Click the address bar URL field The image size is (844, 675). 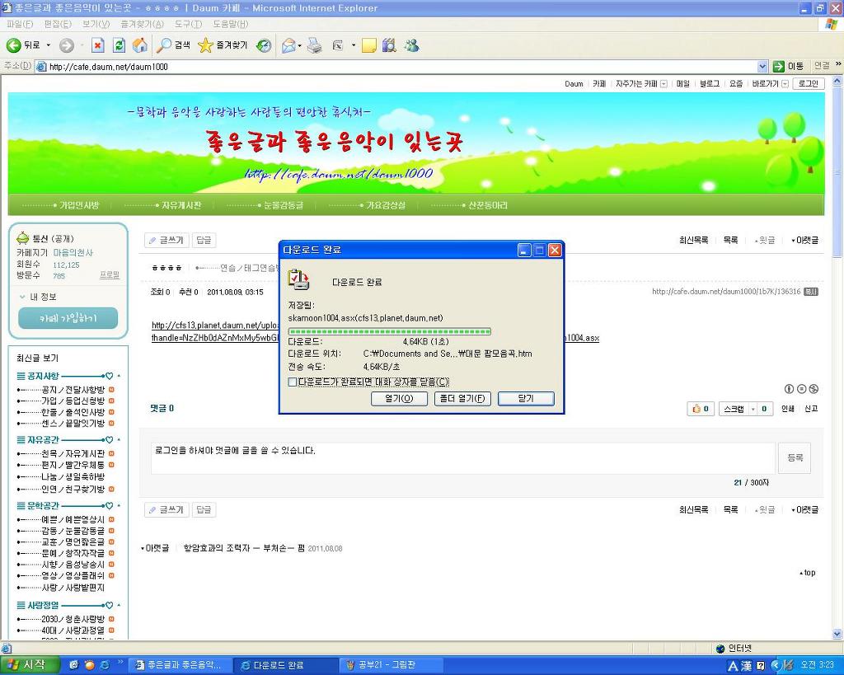pos(396,67)
